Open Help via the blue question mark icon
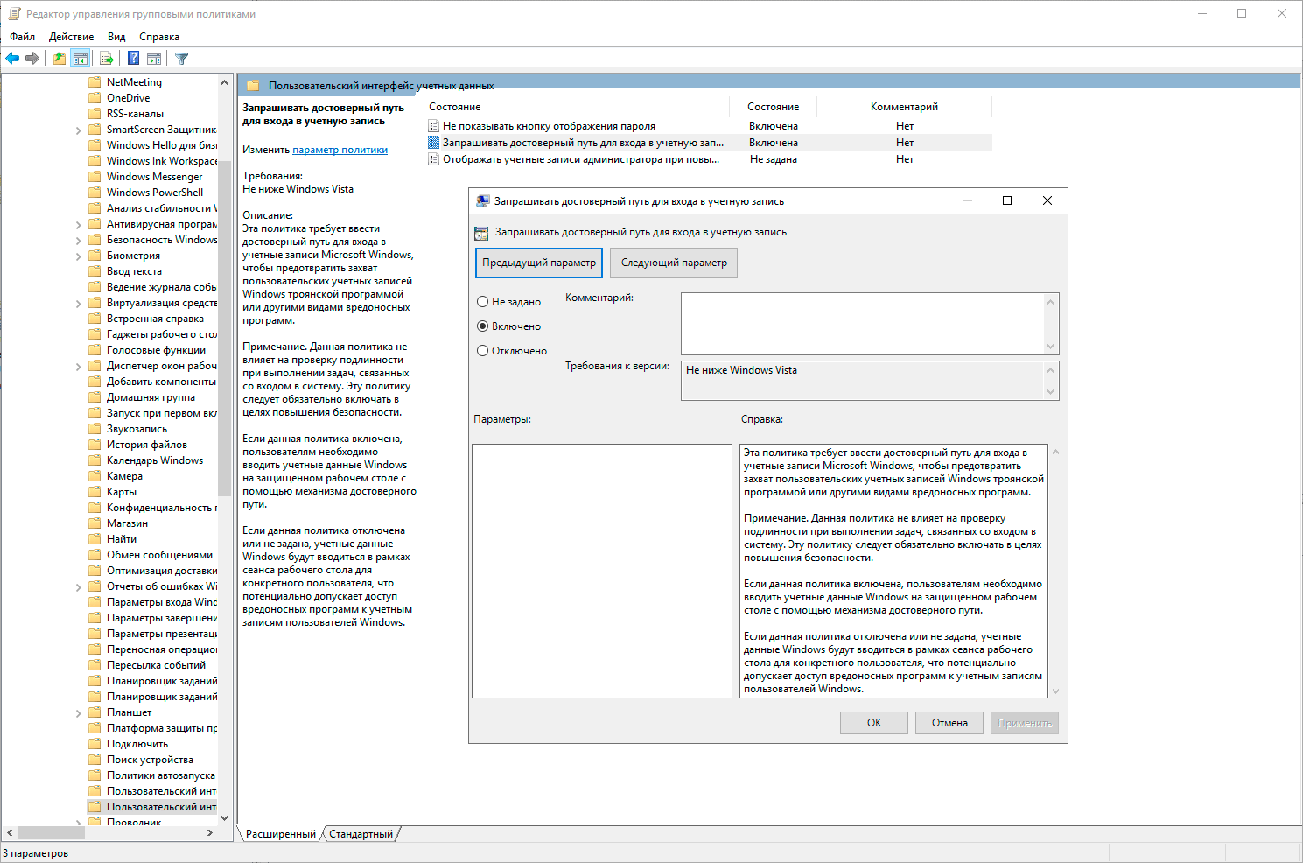This screenshot has height=863, width=1303. point(133,59)
